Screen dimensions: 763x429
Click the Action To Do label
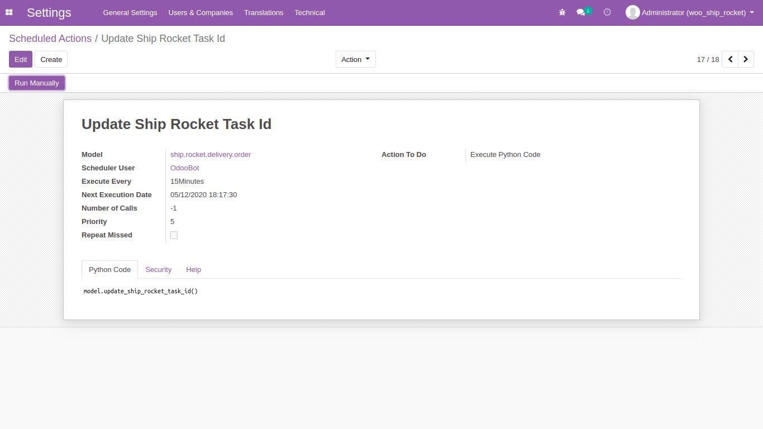[404, 154]
